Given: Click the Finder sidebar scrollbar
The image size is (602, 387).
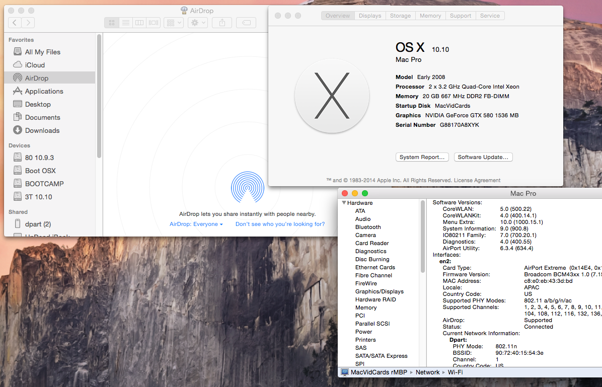Looking at the screenshot, I should (x=99, y=96).
